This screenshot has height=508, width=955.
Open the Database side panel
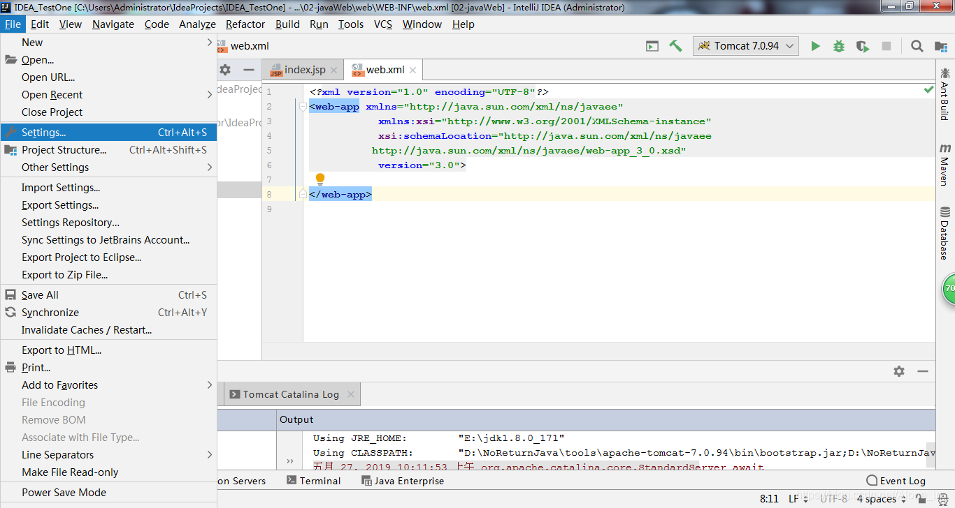945,233
